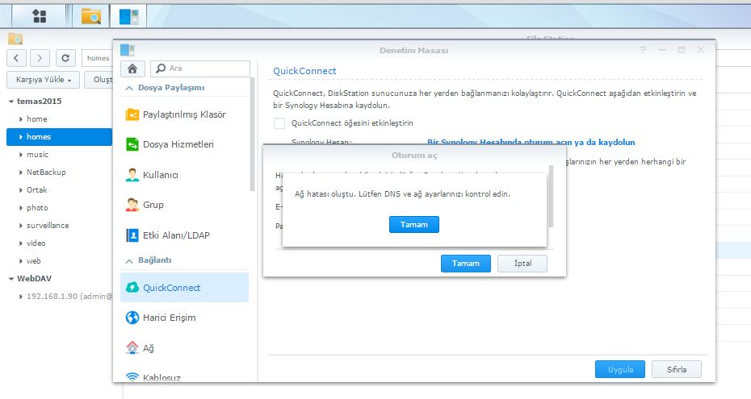Select QuickConnect in the sidebar
Screen dimensions: 751x399
pyautogui.click(x=171, y=288)
